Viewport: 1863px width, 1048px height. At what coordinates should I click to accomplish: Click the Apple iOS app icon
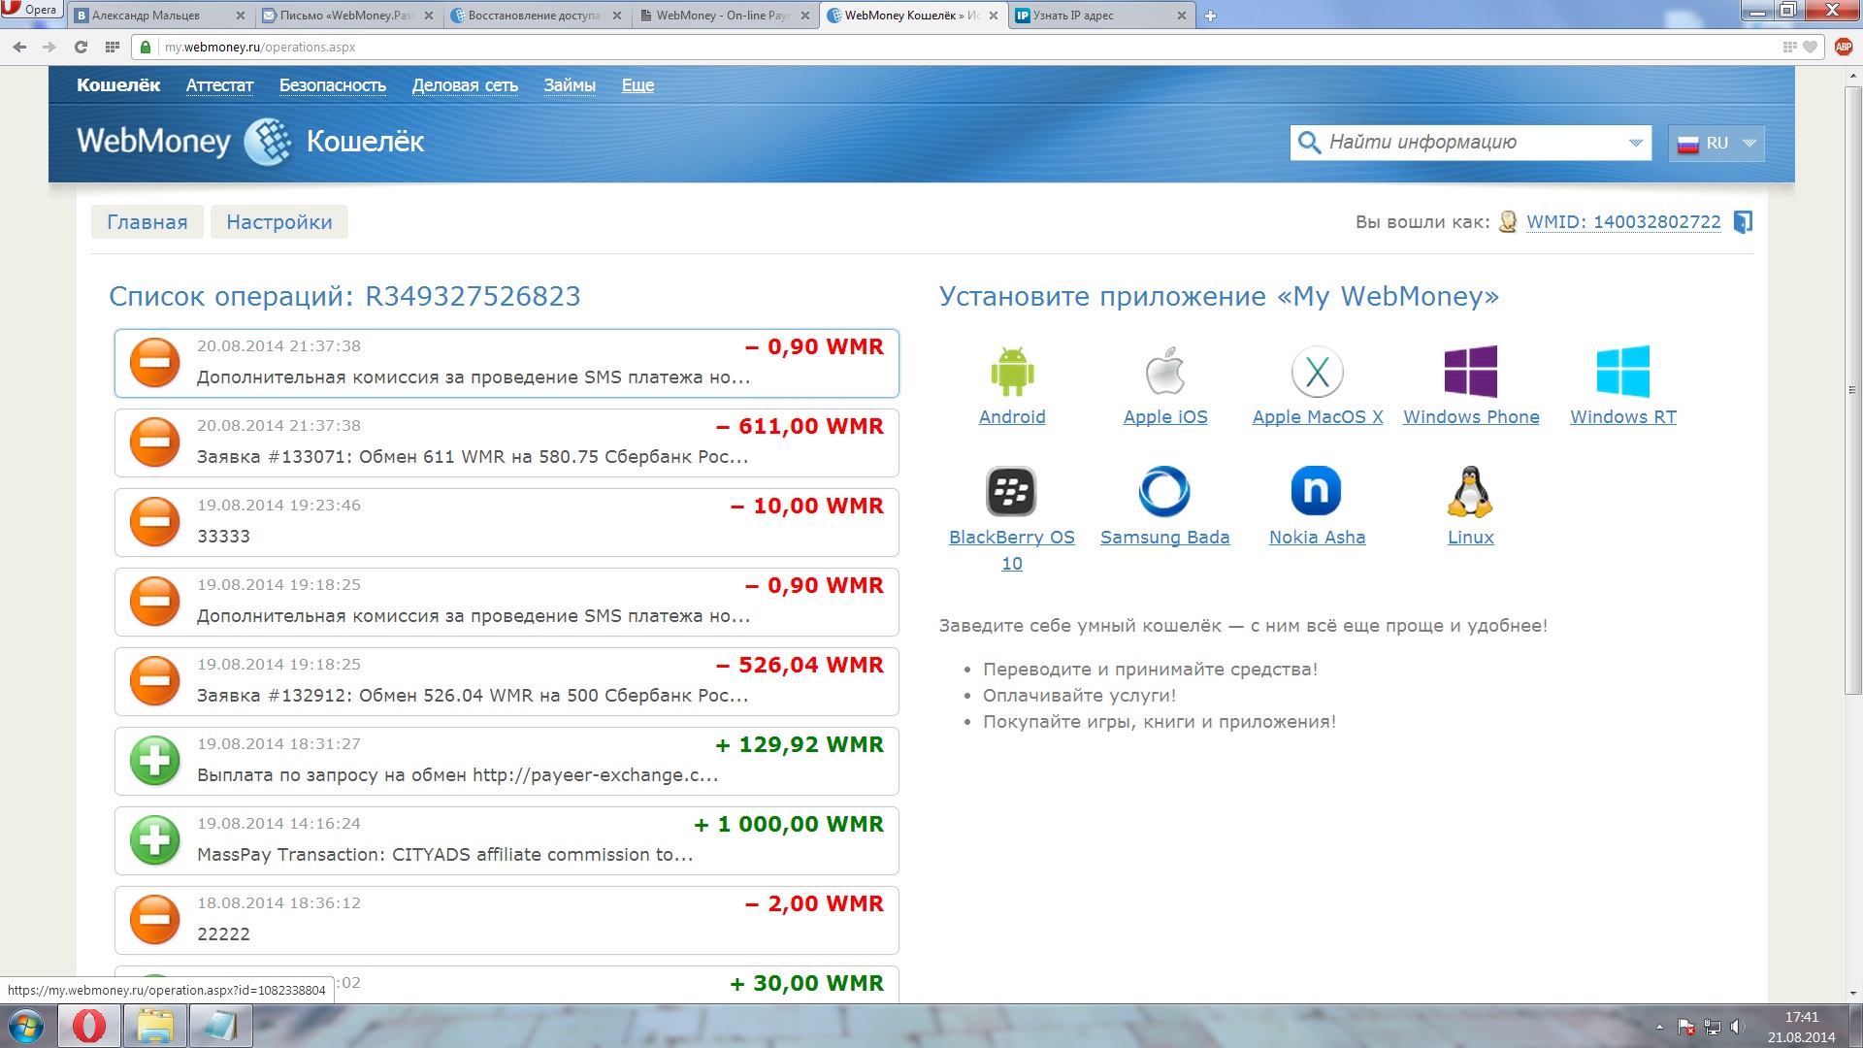click(x=1164, y=372)
